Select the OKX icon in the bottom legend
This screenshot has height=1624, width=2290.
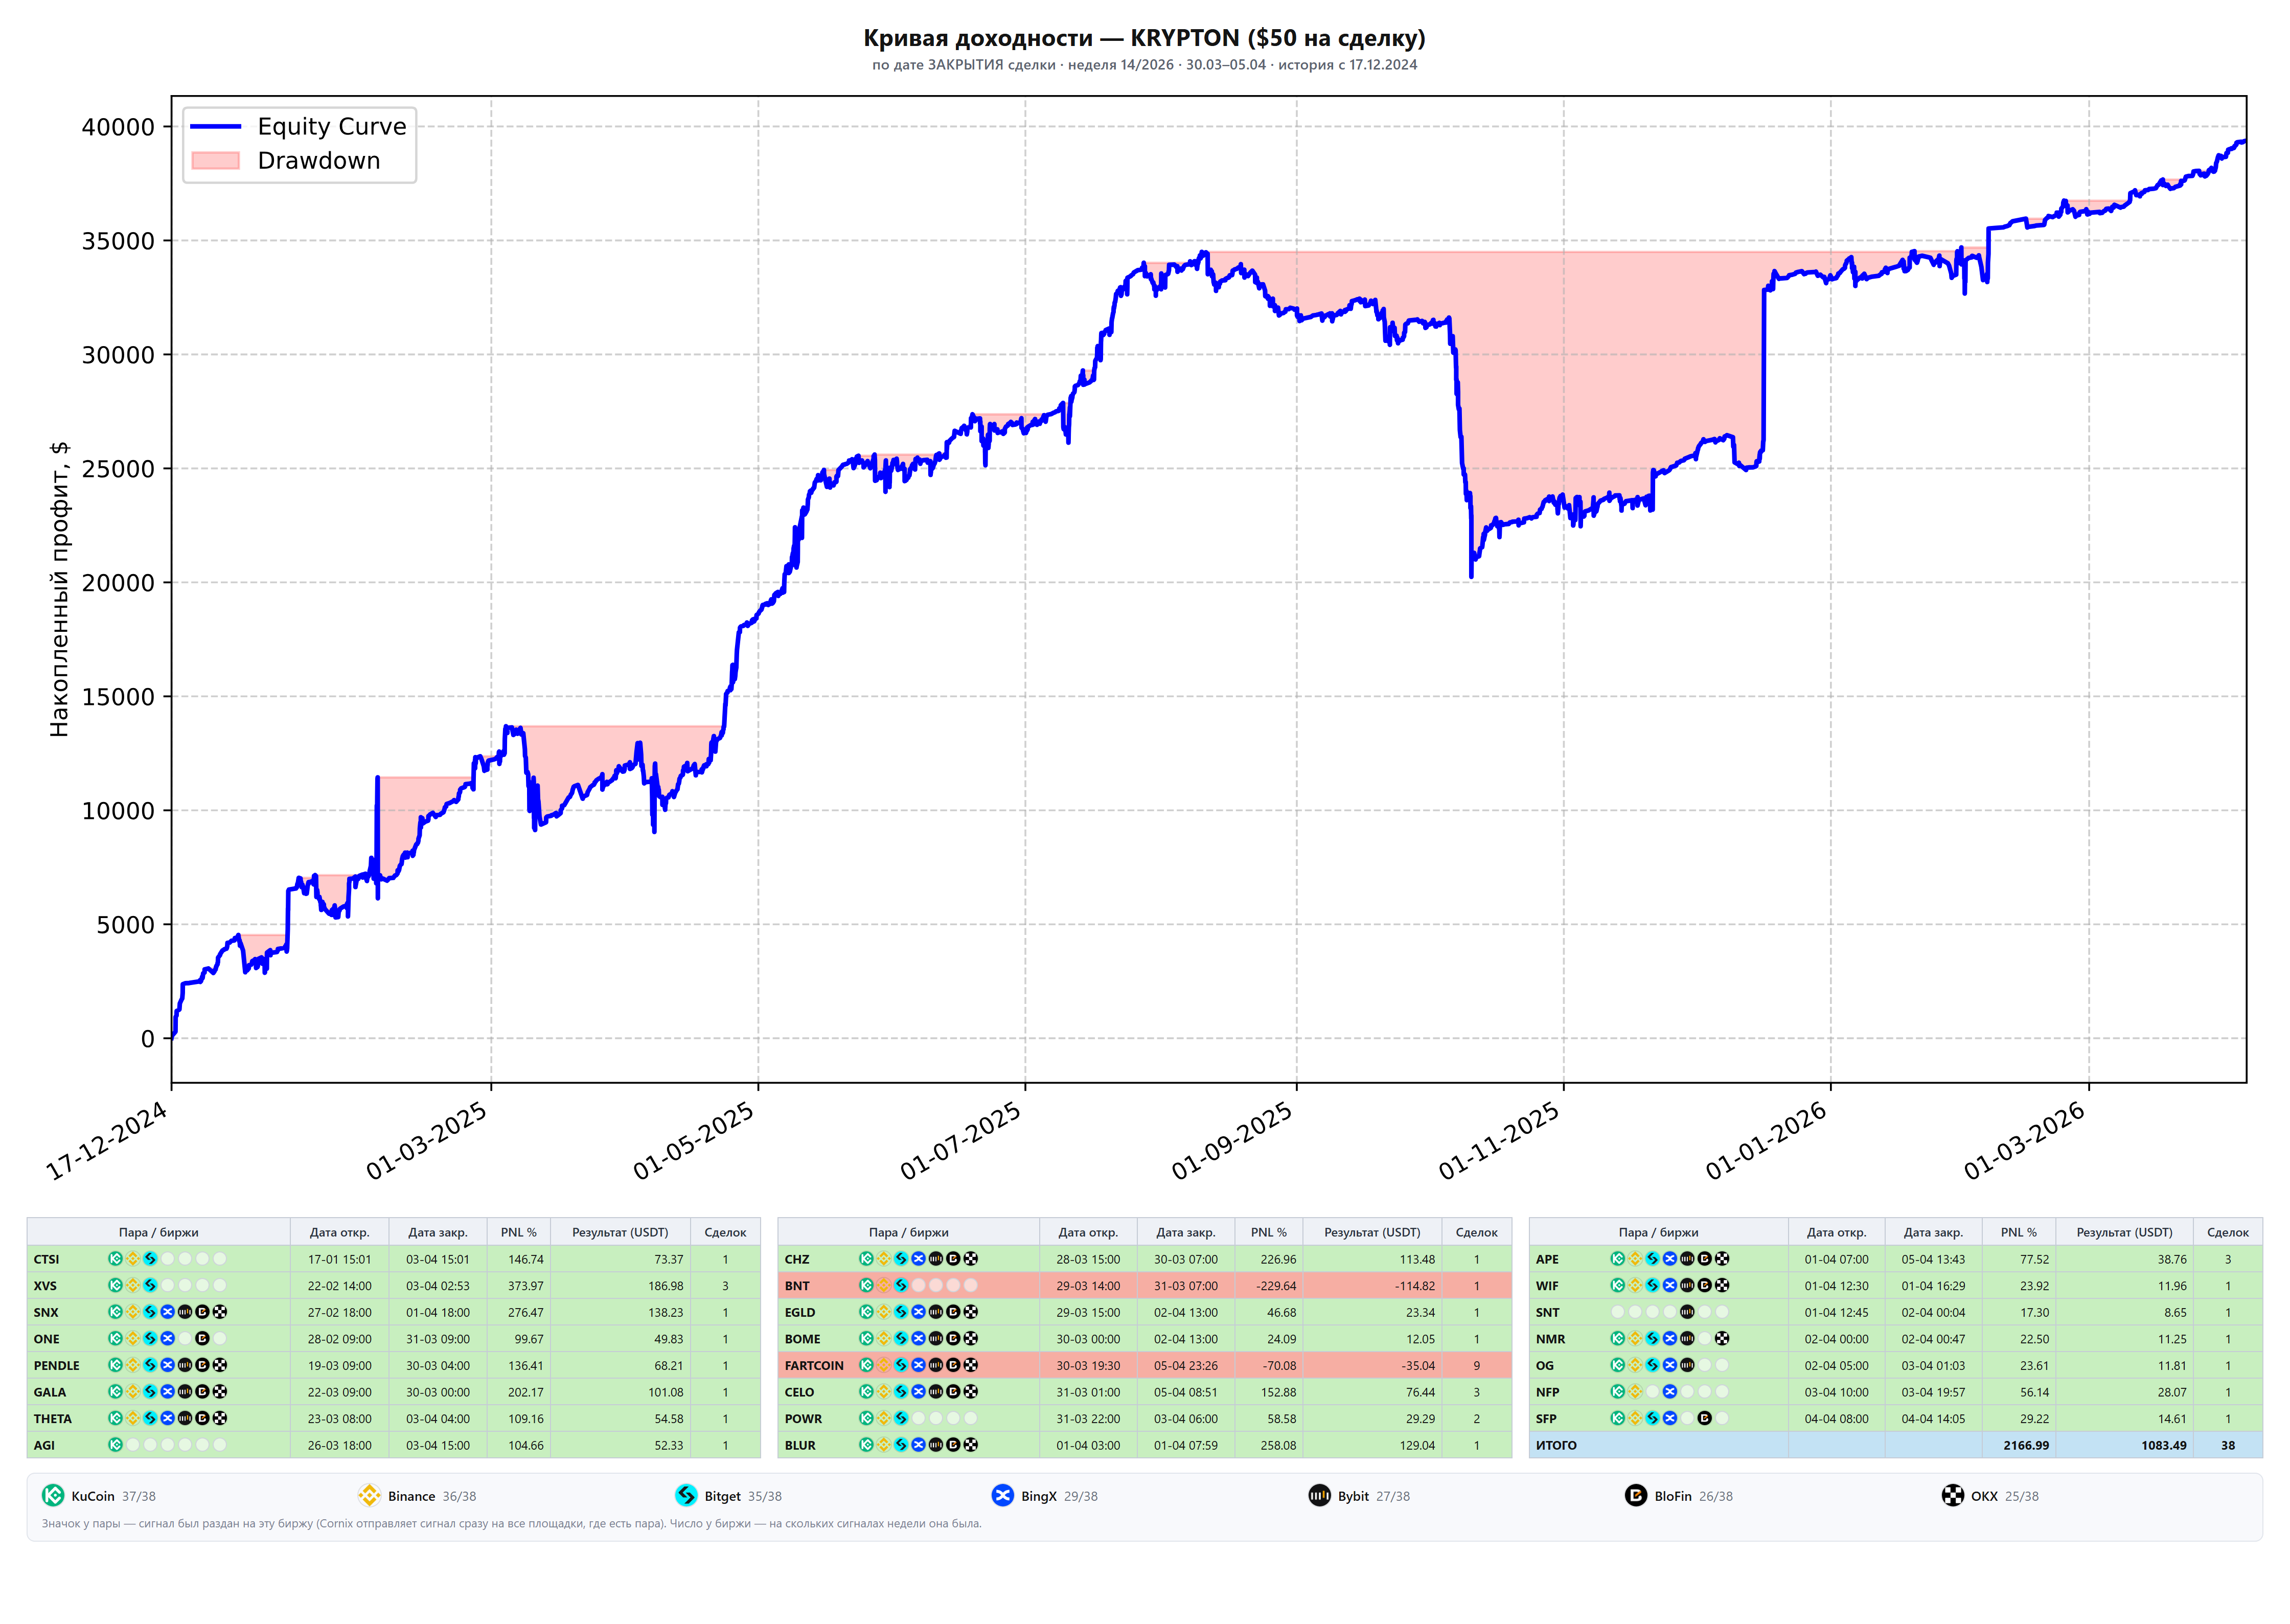(1952, 1495)
